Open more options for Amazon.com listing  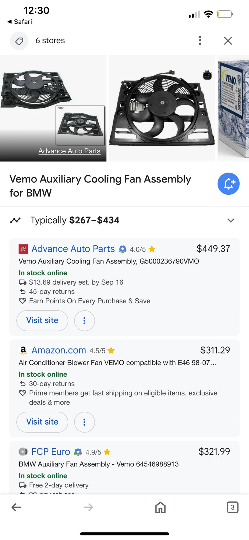click(x=84, y=422)
